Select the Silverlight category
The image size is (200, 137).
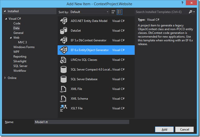click(x=20, y=61)
